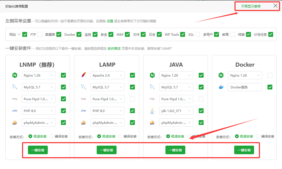Uncheck jdk 1.8.0_371 checkbox
282x169 pixels.
[201, 111]
